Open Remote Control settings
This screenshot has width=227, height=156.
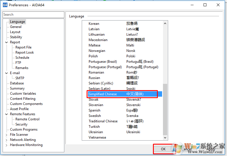coord(27,119)
